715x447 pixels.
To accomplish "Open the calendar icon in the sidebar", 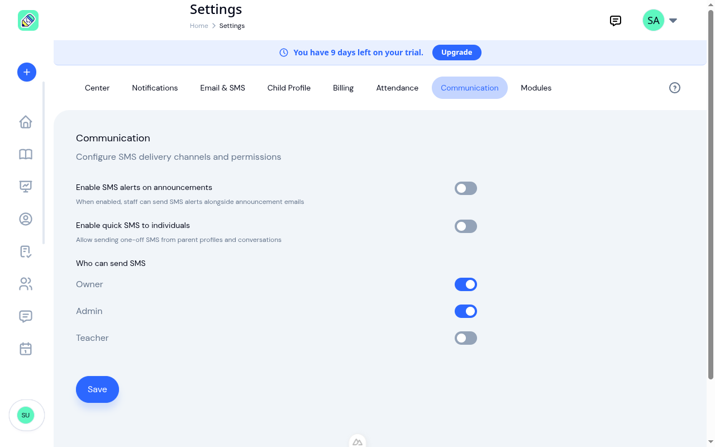I will pyautogui.click(x=26, y=349).
